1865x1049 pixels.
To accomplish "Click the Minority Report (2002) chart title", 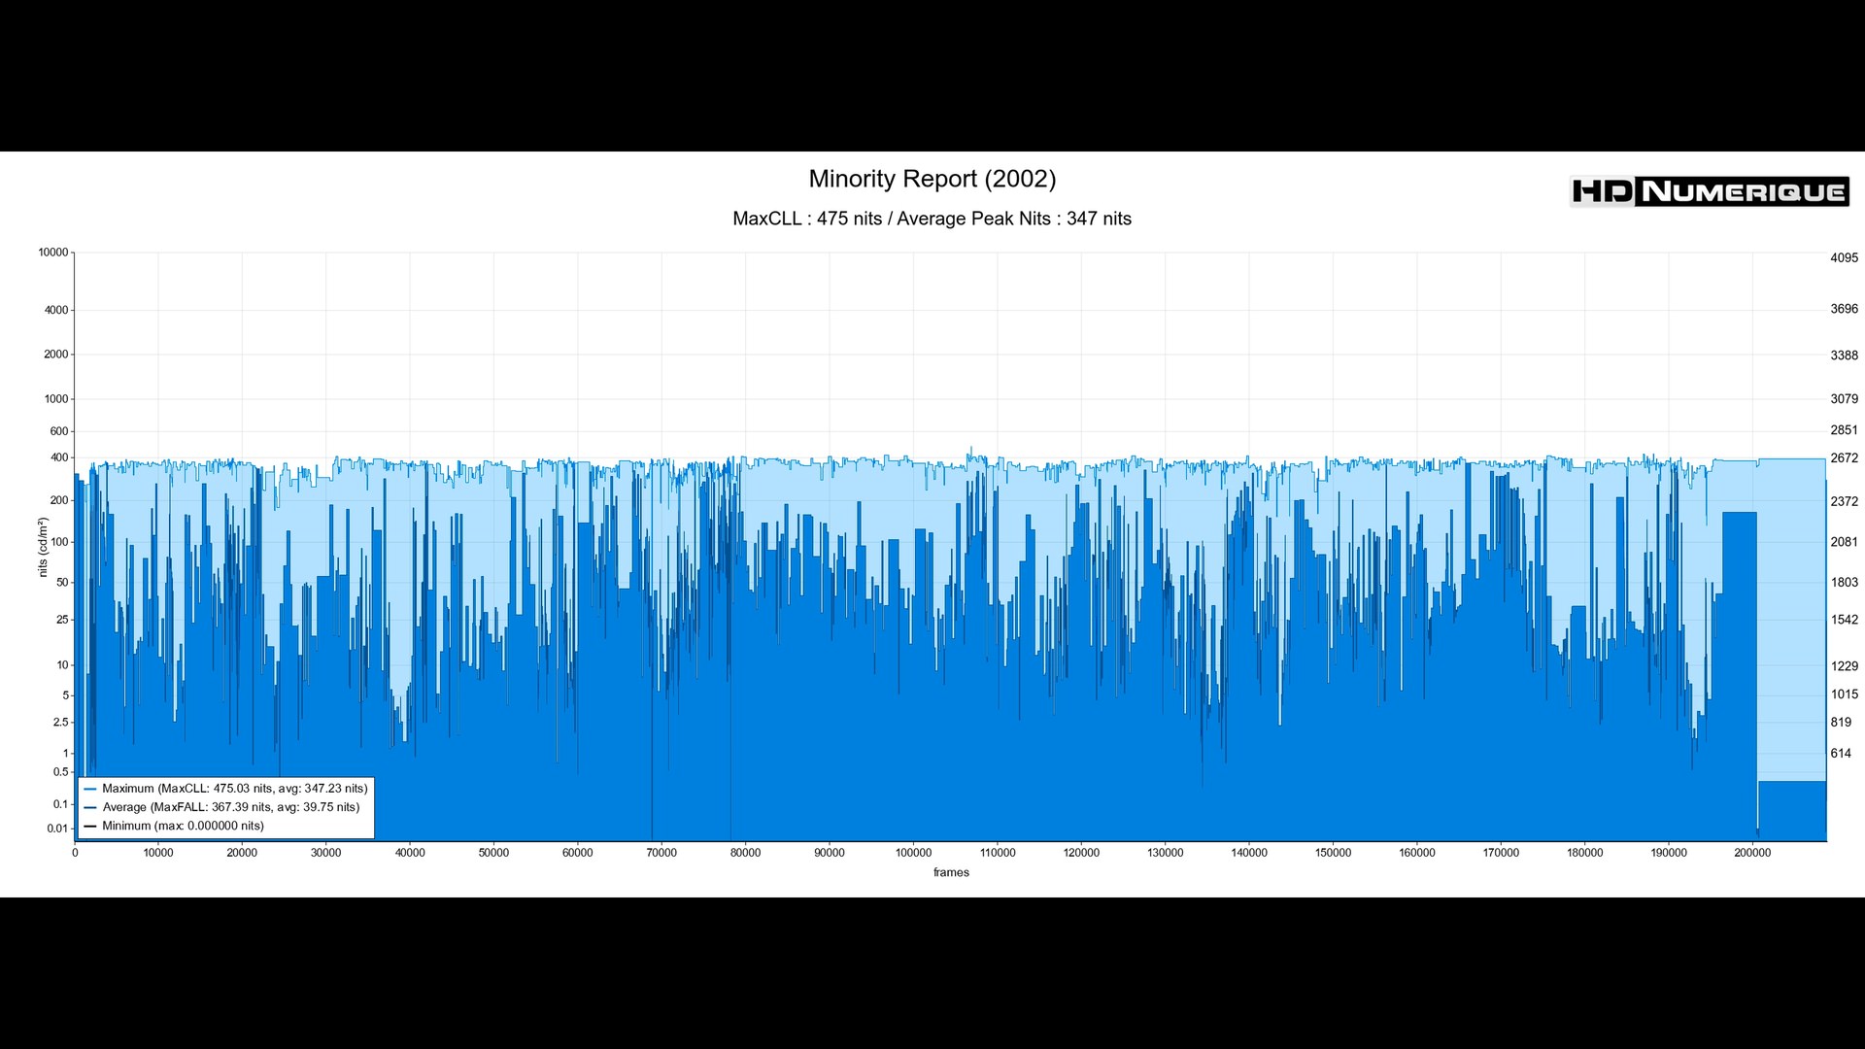I will pos(932,179).
